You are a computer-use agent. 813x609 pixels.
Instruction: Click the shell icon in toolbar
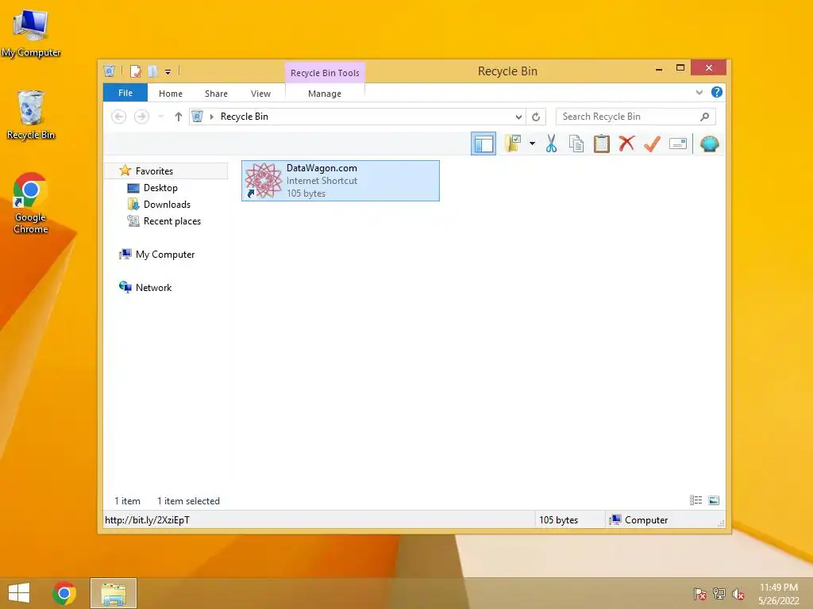coord(709,144)
